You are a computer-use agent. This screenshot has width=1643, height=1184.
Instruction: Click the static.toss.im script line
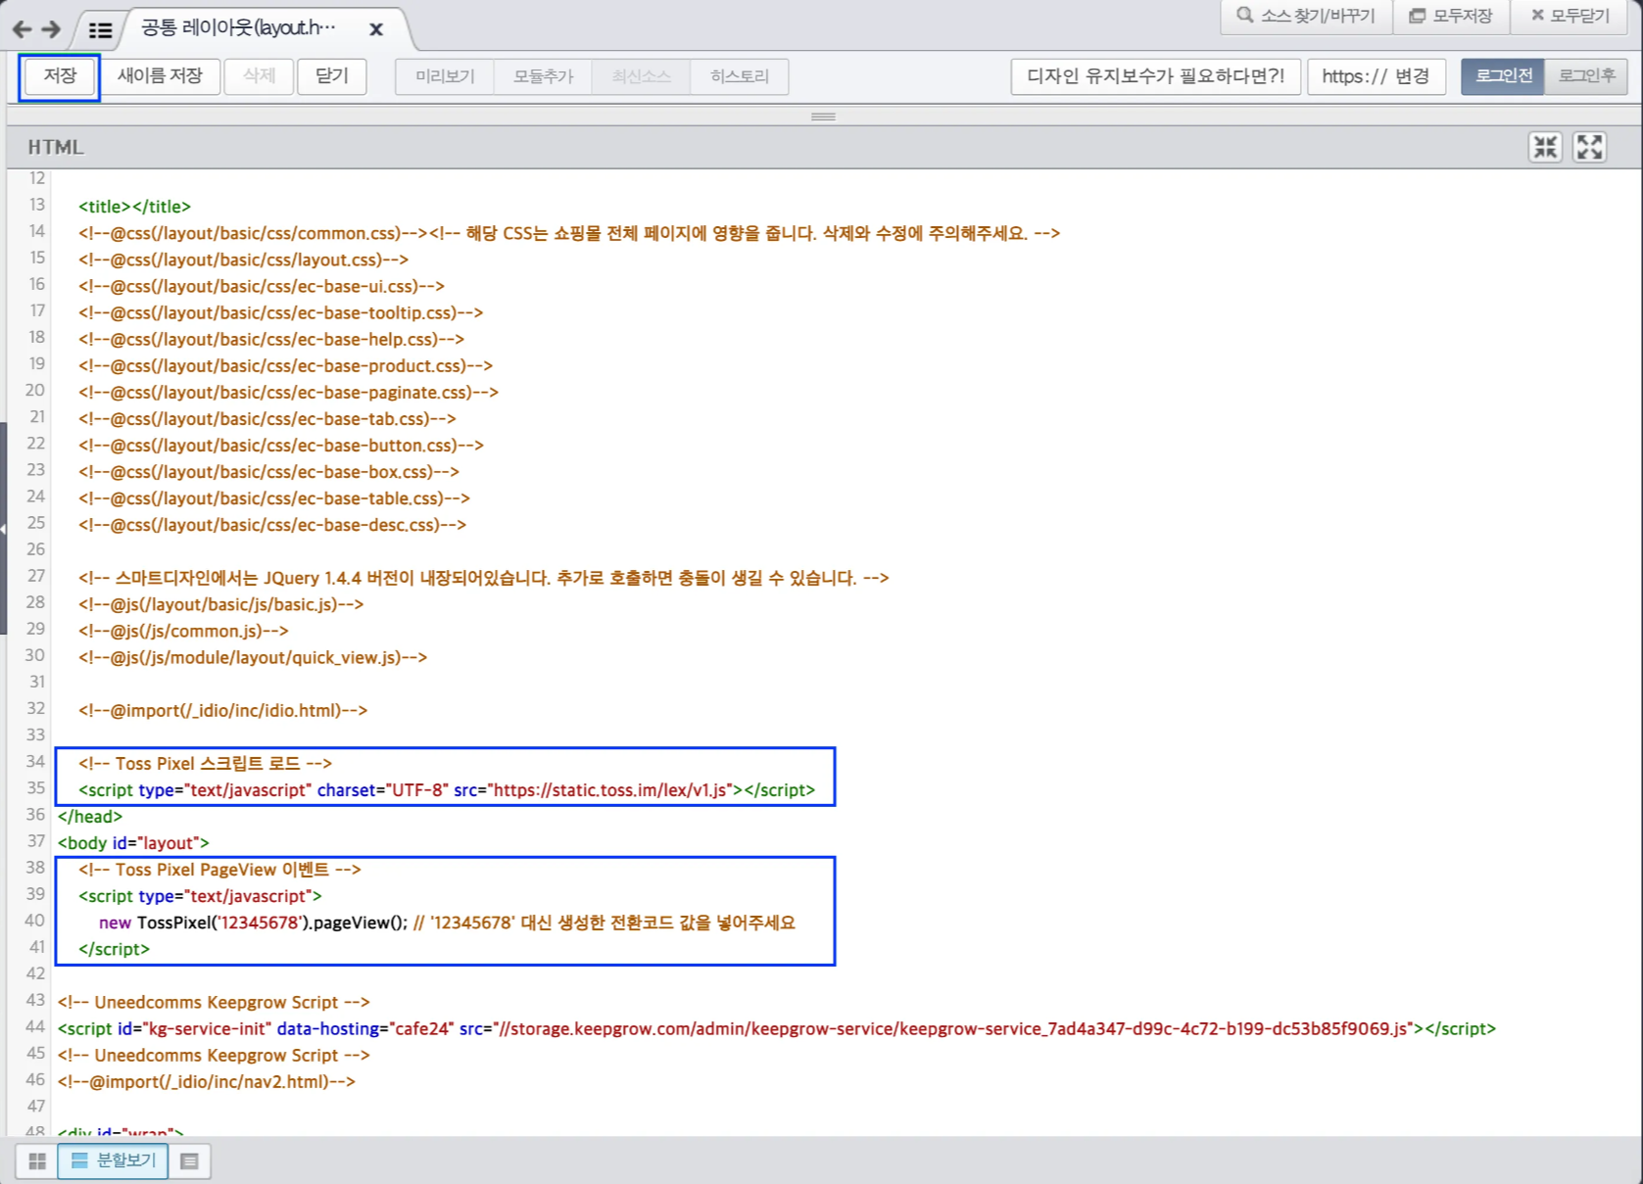447,789
